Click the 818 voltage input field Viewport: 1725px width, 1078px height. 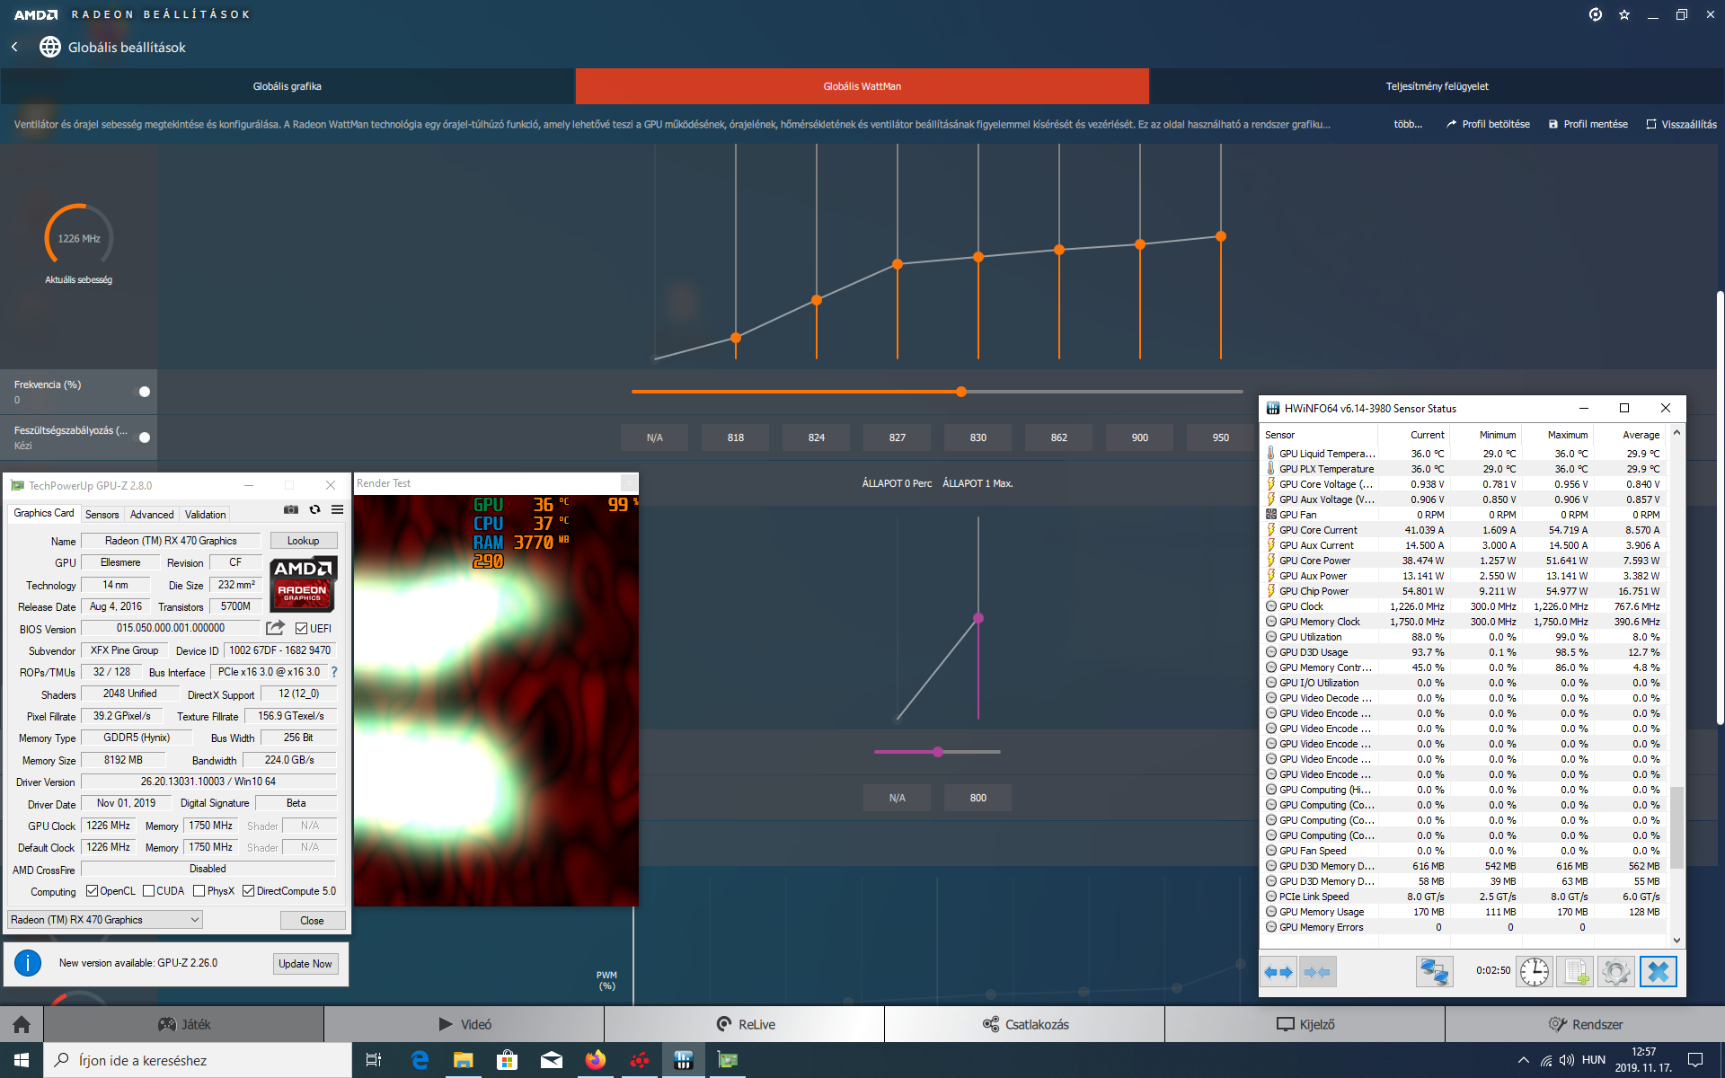(x=736, y=437)
